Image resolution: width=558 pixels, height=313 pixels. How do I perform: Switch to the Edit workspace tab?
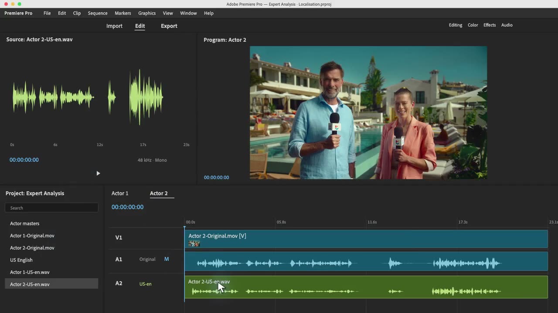click(x=140, y=26)
